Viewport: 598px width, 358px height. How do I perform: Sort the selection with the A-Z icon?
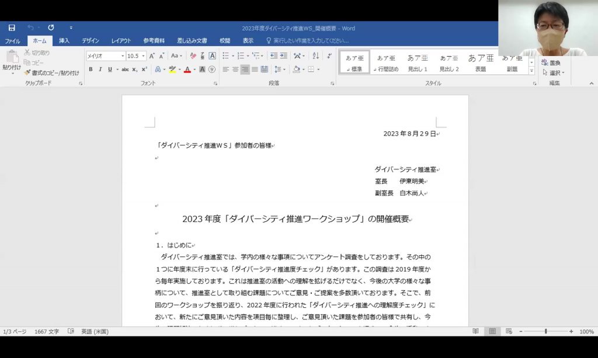click(315, 56)
